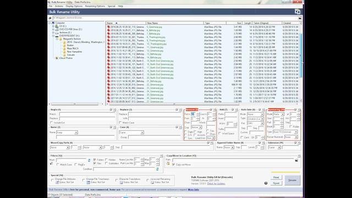Enable the Word Space checkbox
This screenshot has width=352, height=198.
pyautogui.click(x=220, y=133)
